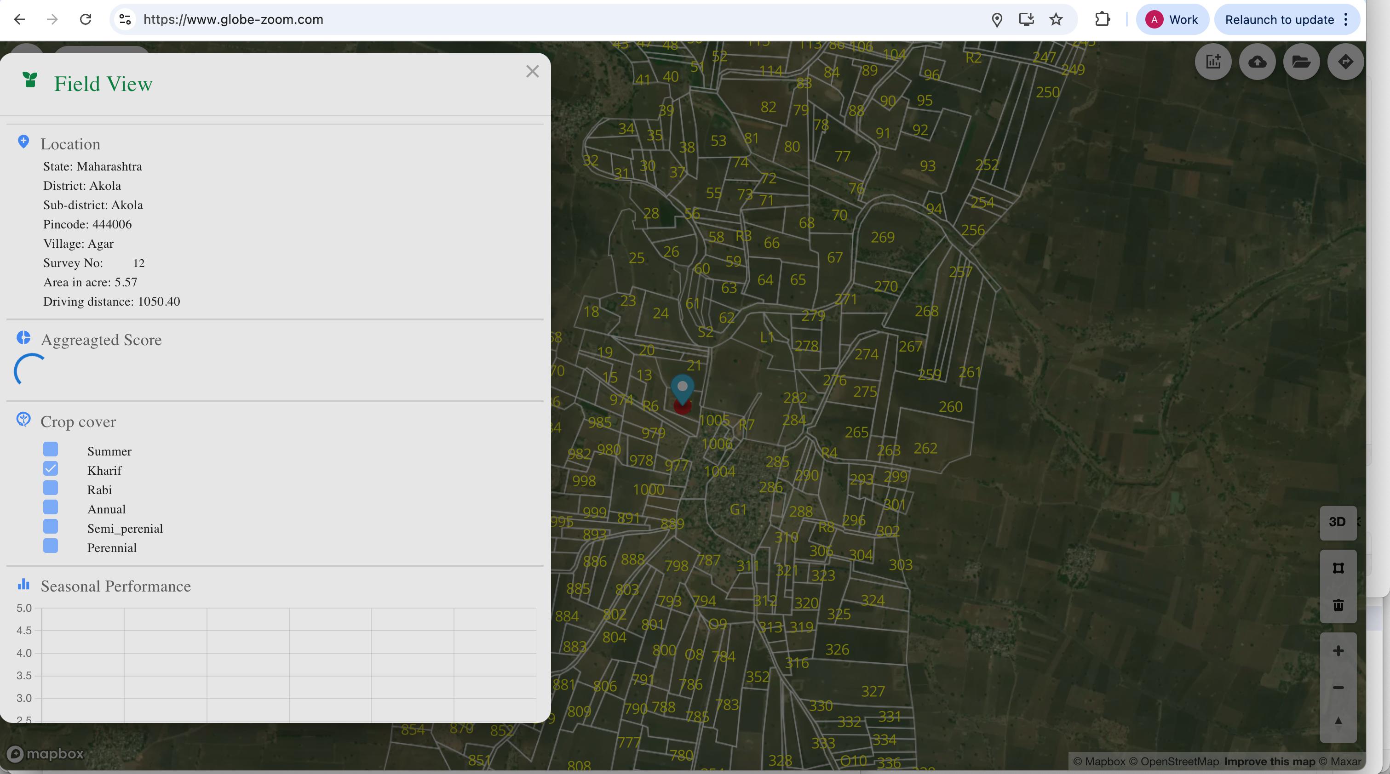Open the Improve this map link
Viewport: 1390px width, 774px height.
click(1269, 761)
